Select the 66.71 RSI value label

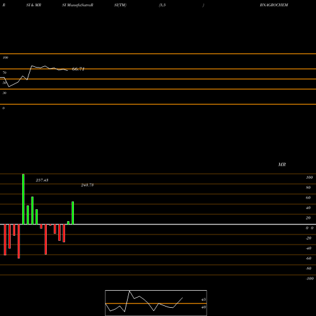pyautogui.click(x=78, y=69)
